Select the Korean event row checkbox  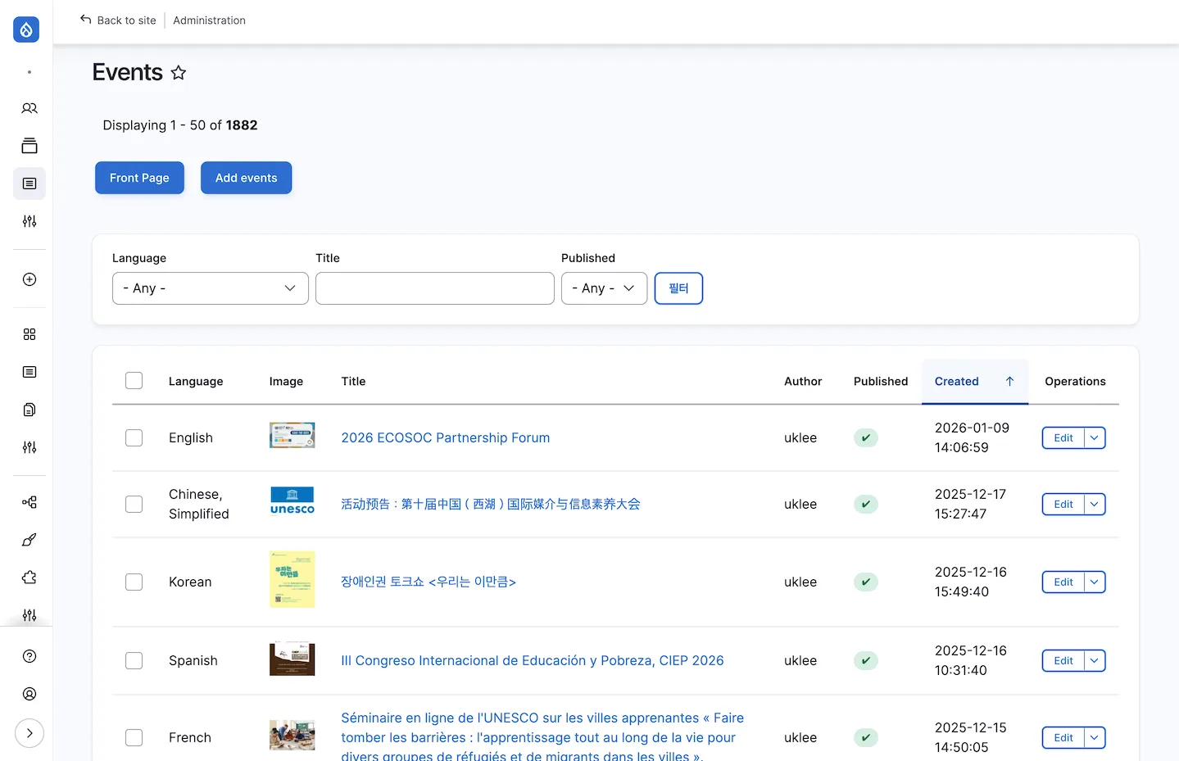(134, 582)
